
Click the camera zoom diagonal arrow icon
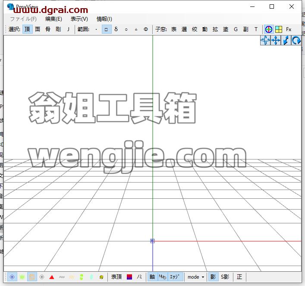pos(286,41)
